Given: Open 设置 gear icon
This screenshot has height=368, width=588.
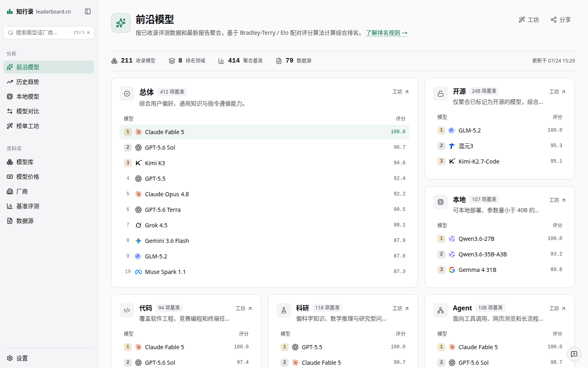Looking at the screenshot, I should point(10,358).
